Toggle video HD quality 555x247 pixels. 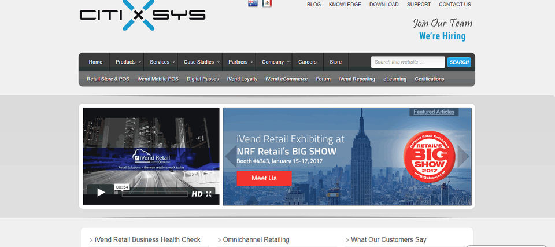(197, 194)
